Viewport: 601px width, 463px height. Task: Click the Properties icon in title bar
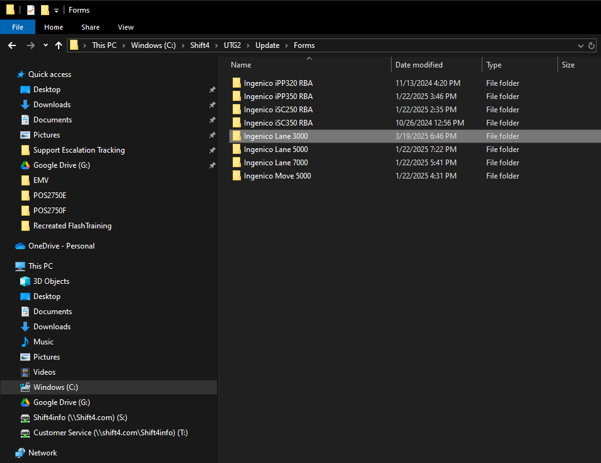[x=31, y=10]
